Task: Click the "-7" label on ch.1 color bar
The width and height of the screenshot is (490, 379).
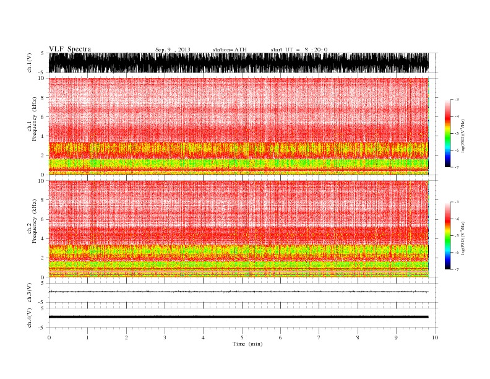Action: tap(456, 167)
